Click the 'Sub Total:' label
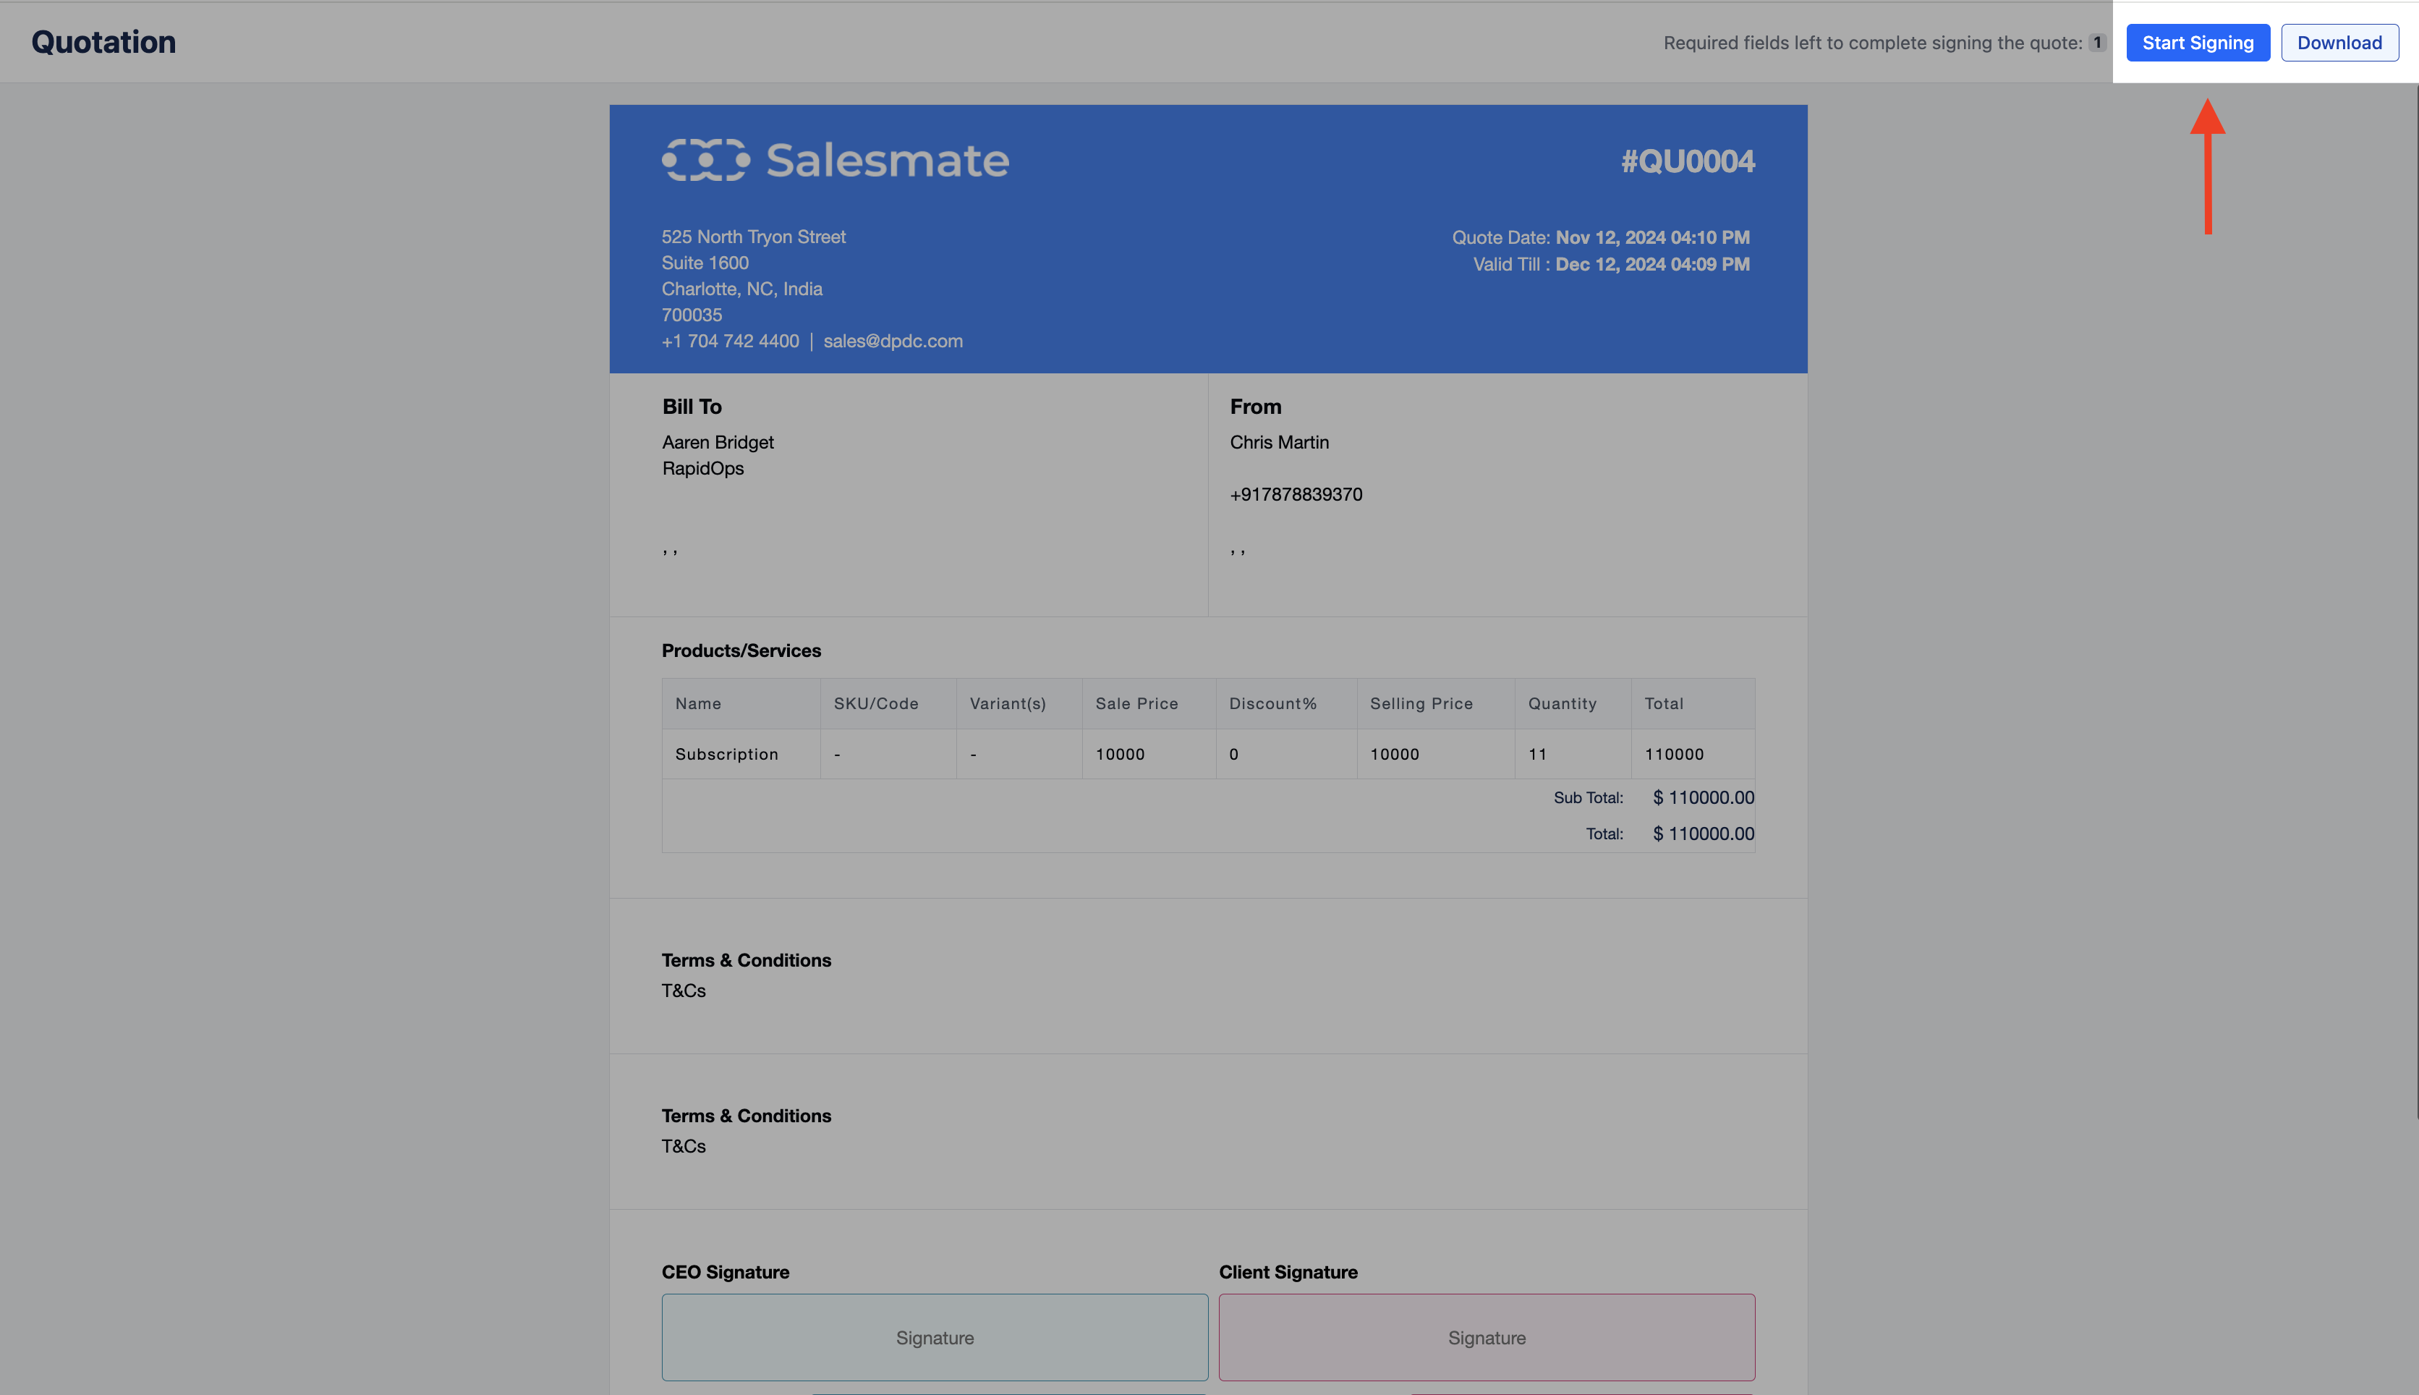Screen dimensions: 2419x1395 point(1588,797)
